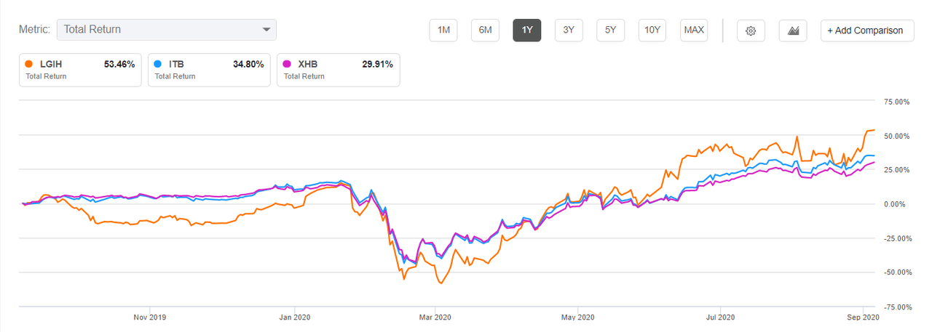Switch chart type with the area-chart icon

coord(793,31)
